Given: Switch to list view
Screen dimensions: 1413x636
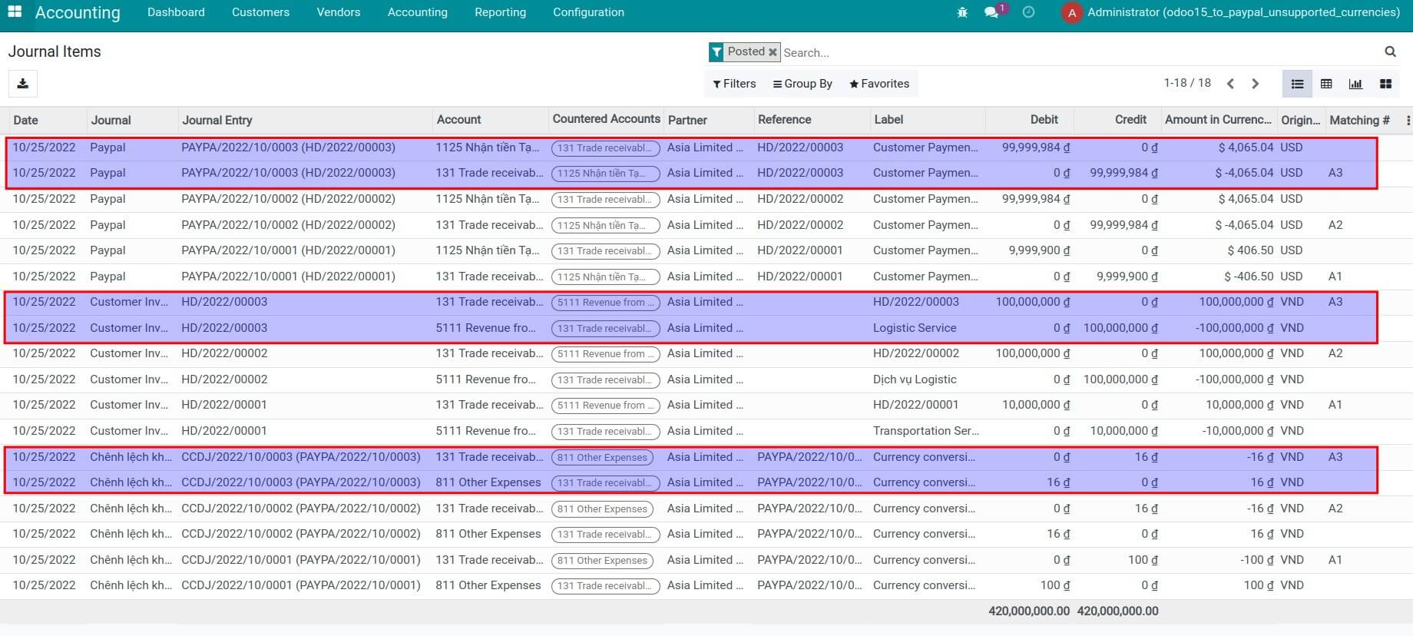Looking at the screenshot, I should (1297, 84).
